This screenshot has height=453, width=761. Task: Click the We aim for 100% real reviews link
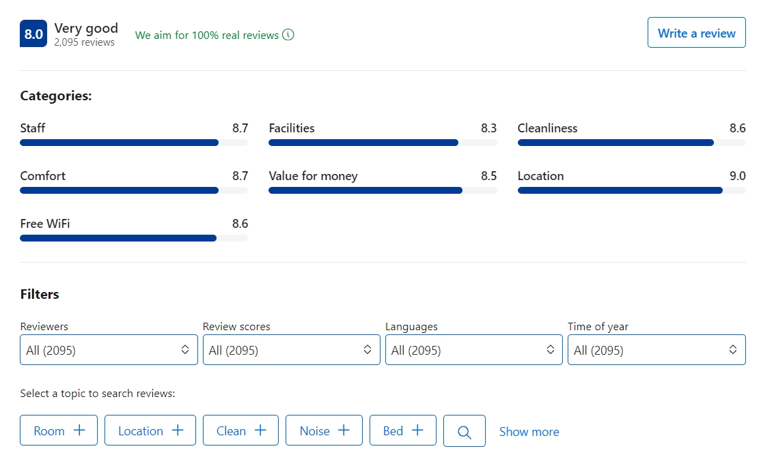[207, 35]
